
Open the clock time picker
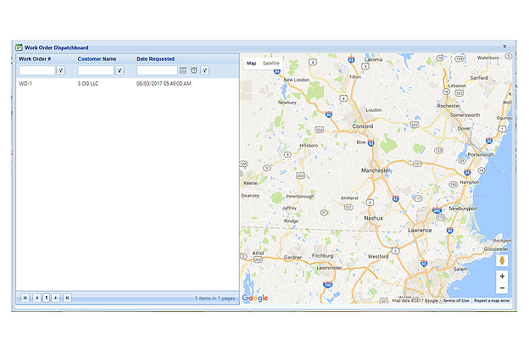[194, 70]
